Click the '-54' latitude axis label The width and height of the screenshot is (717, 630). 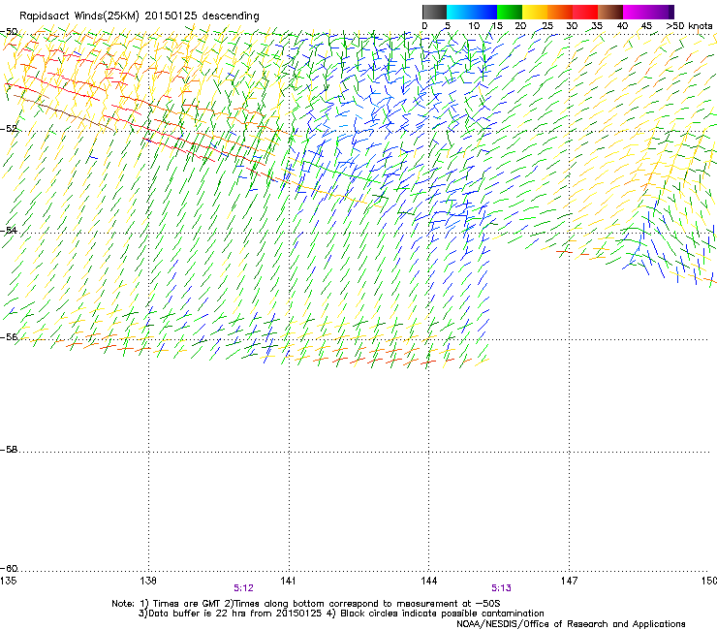(9, 230)
